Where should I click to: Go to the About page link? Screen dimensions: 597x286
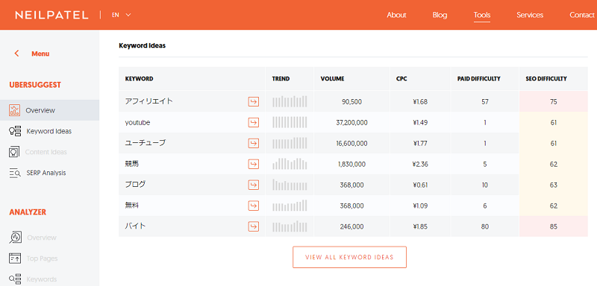pos(397,15)
